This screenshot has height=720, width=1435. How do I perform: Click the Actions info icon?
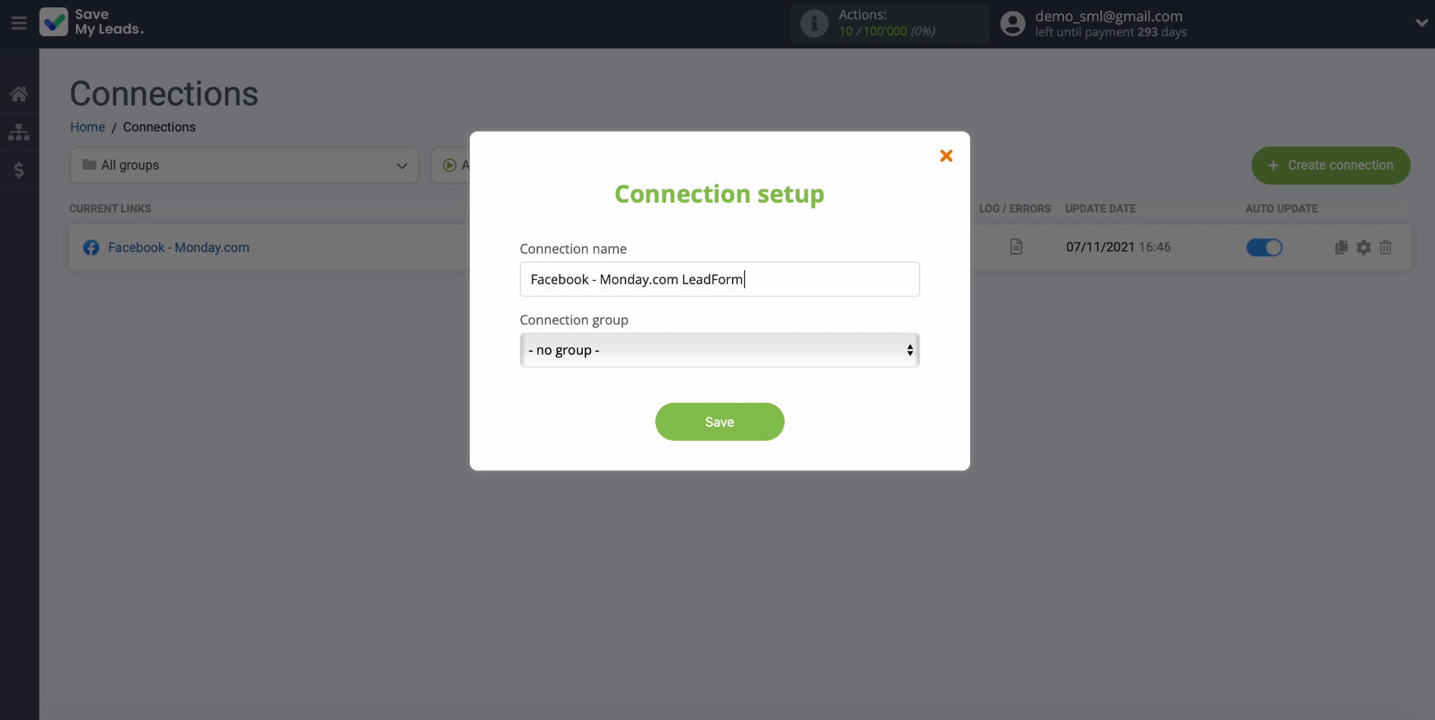pos(814,23)
